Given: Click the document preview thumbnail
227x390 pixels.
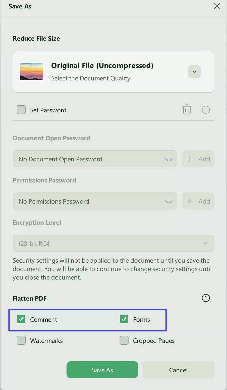Looking at the screenshot, I should coord(32,71).
